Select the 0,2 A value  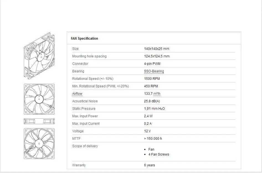tap(148, 124)
